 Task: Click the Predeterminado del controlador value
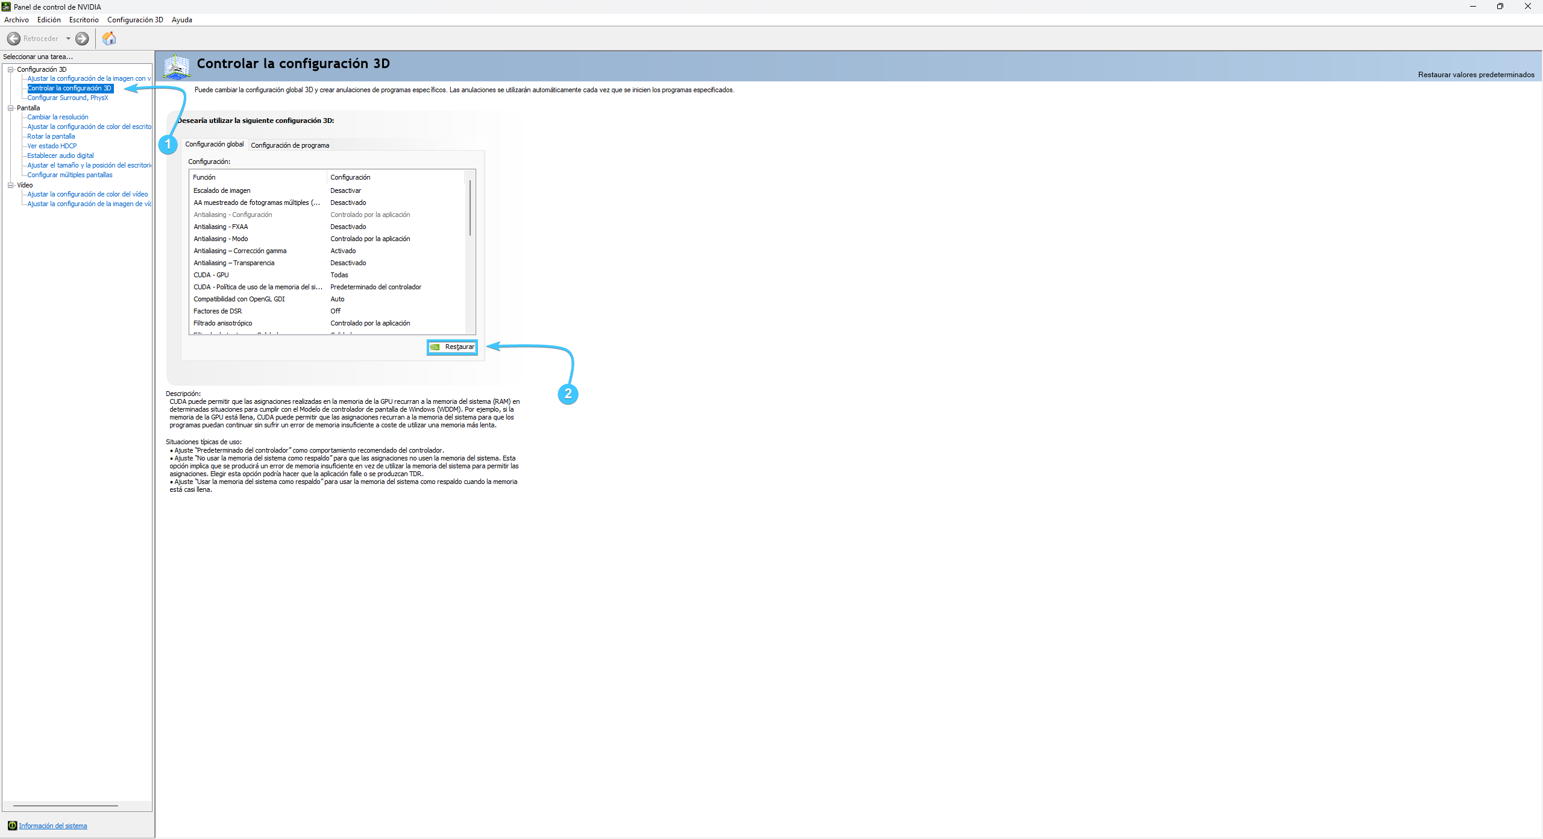coord(376,287)
